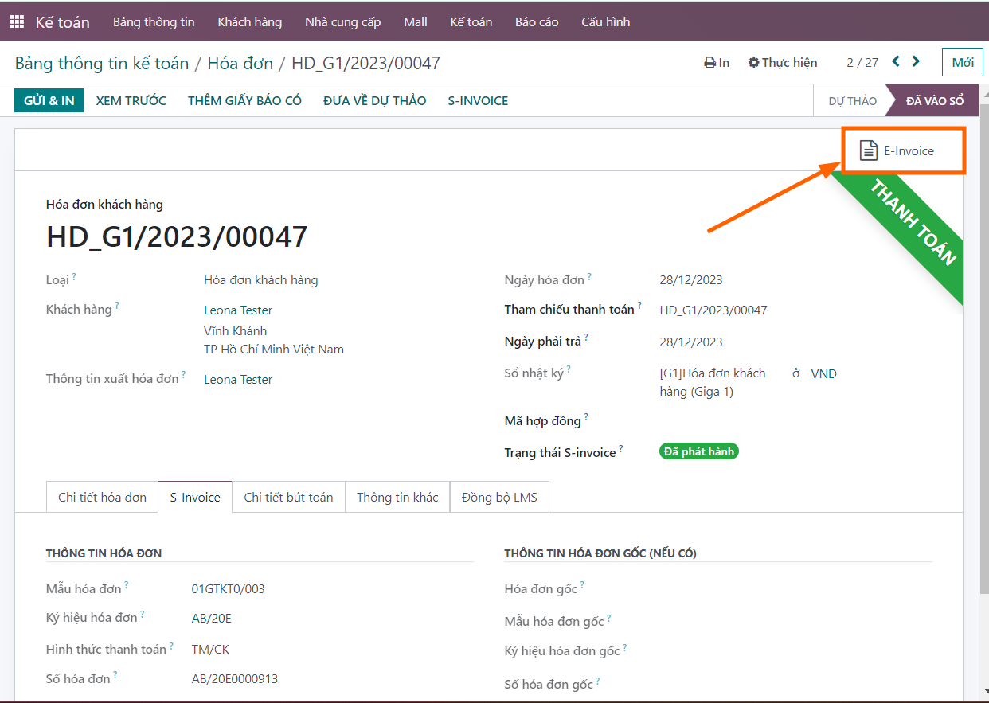Go to Bảng thông tin kế toán breadcrumb
The width and height of the screenshot is (989, 703).
102,63
